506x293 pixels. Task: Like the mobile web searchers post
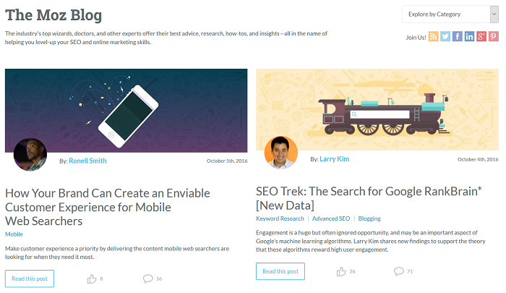point(92,279)
